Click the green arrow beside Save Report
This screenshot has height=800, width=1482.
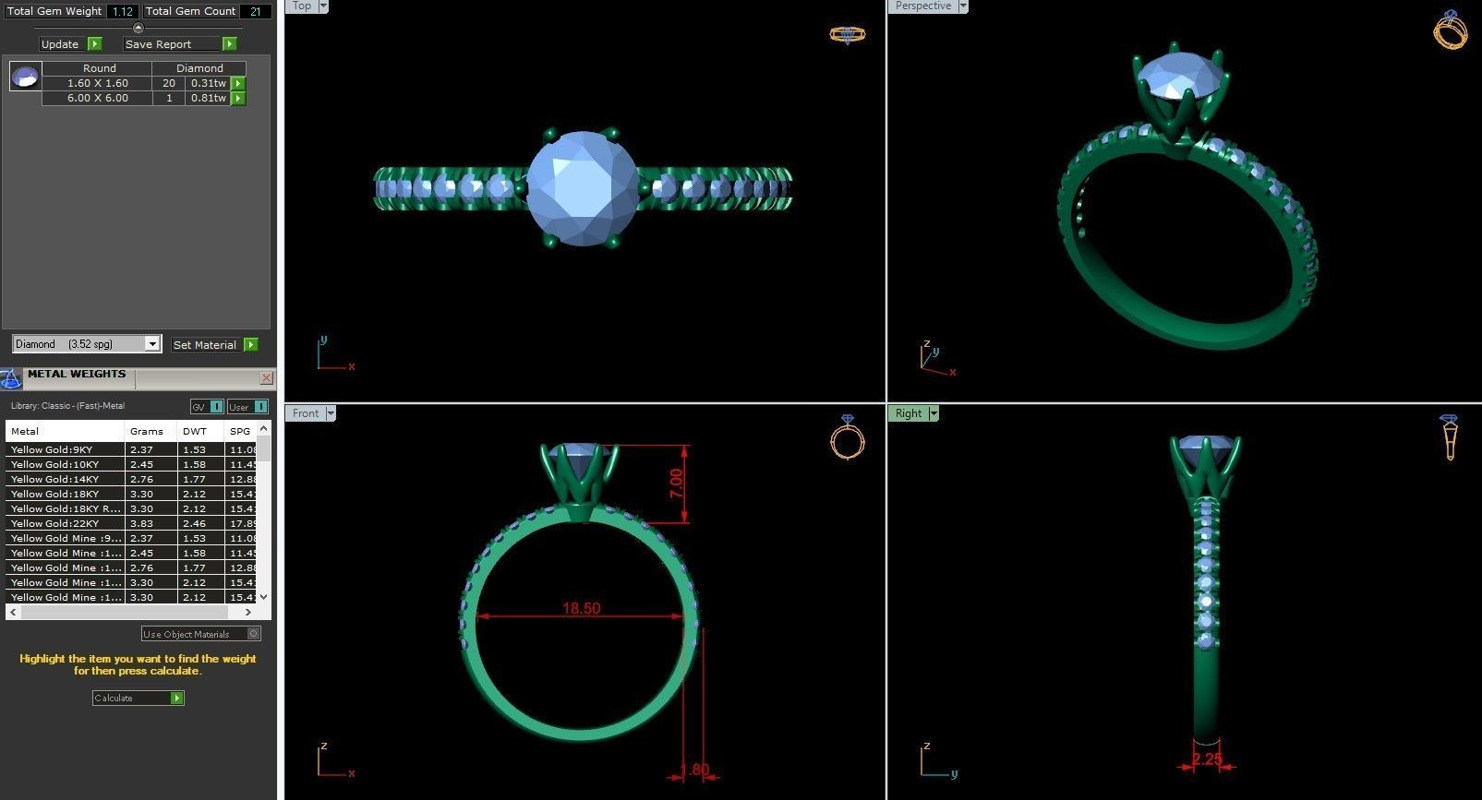click(230, 44)
